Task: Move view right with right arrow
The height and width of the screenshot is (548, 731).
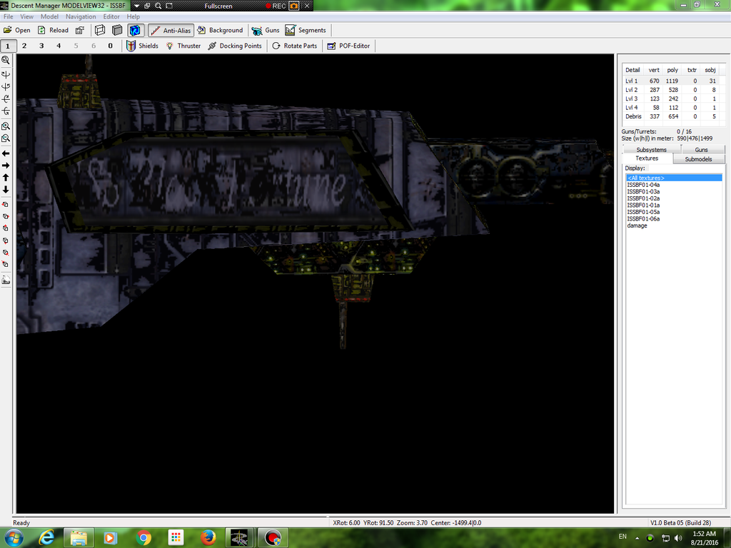Action: (6, 166)
